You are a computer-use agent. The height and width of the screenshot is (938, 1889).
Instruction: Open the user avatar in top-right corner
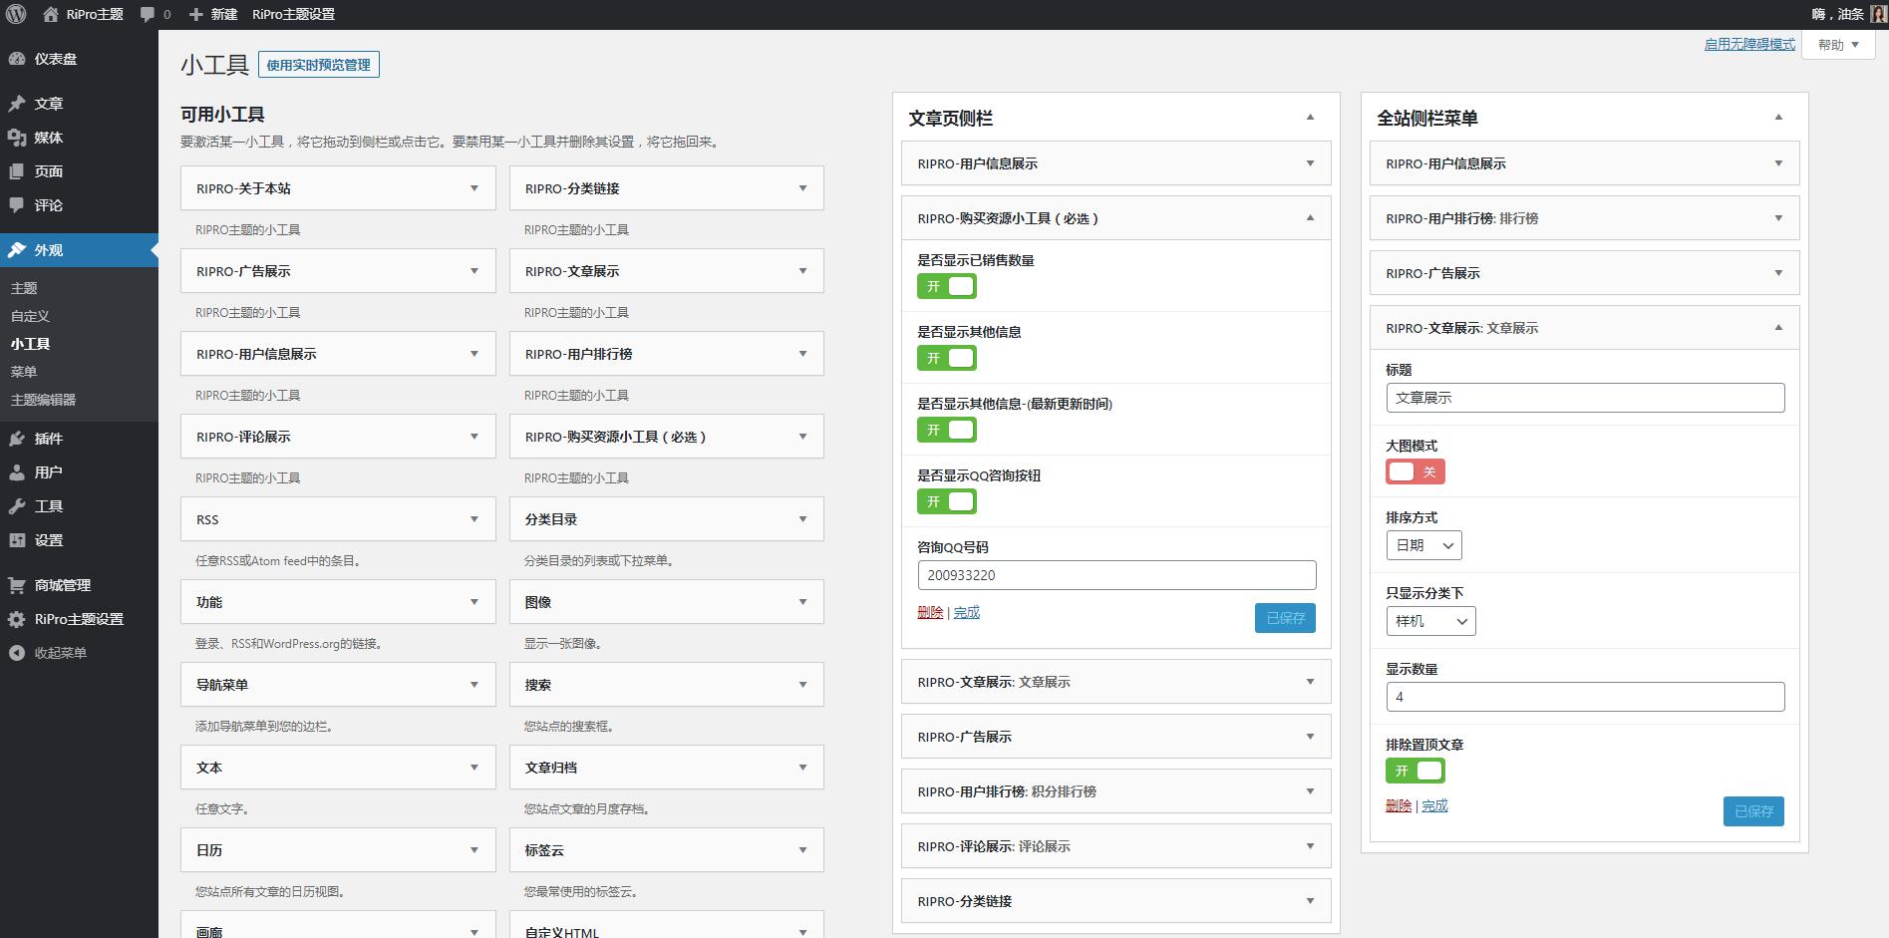[1878, 14]
